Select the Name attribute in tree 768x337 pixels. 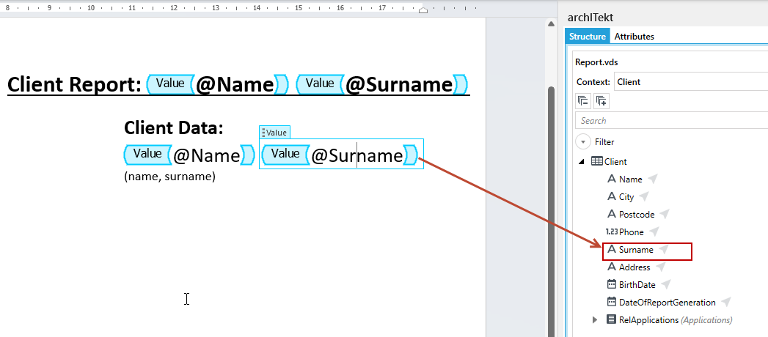point(630,179)
